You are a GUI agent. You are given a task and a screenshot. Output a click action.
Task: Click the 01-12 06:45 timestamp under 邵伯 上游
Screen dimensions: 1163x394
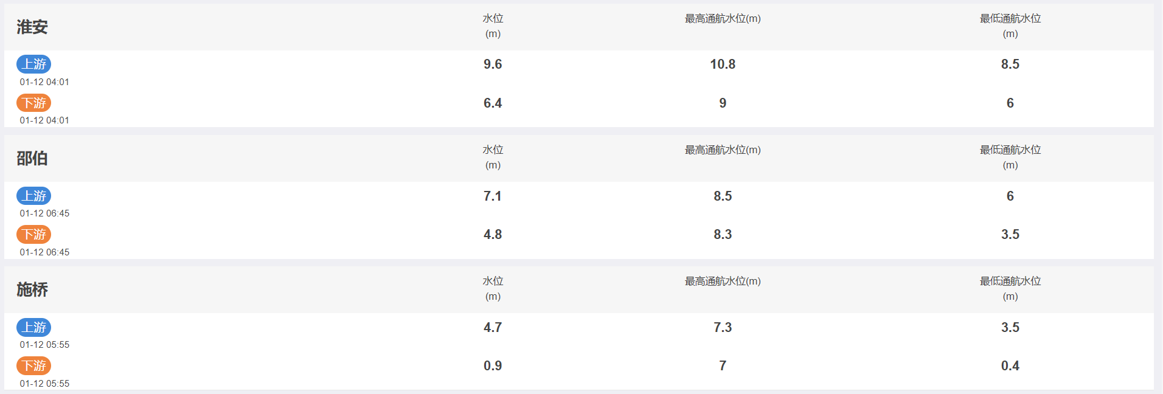tap(44, 213)
